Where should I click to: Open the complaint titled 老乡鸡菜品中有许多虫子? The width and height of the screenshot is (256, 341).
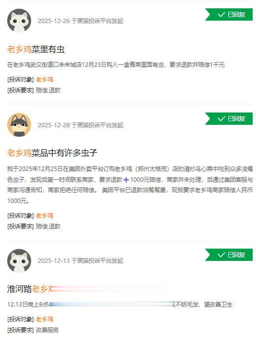click(x=52, y=153)
